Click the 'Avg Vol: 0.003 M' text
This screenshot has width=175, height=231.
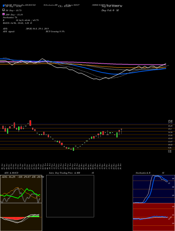[x=112, y=6]
